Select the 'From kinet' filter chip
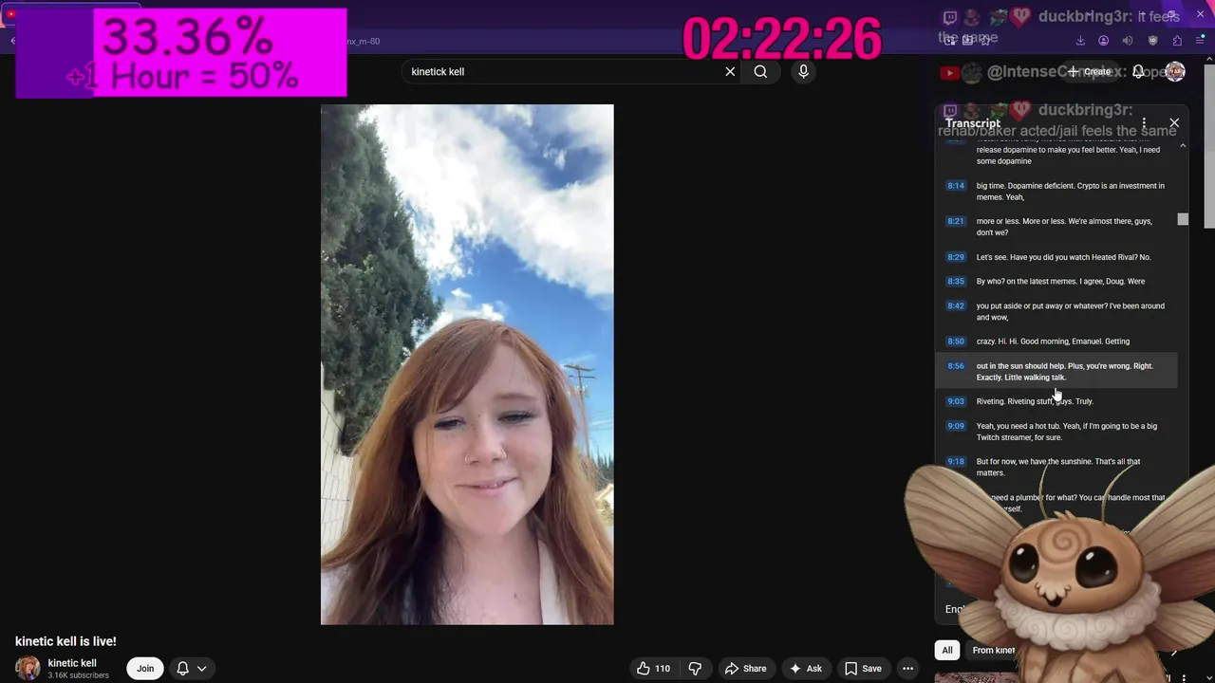Viewport: 1215px width, 683px height. pyautogui.click(x=993, y=650)
